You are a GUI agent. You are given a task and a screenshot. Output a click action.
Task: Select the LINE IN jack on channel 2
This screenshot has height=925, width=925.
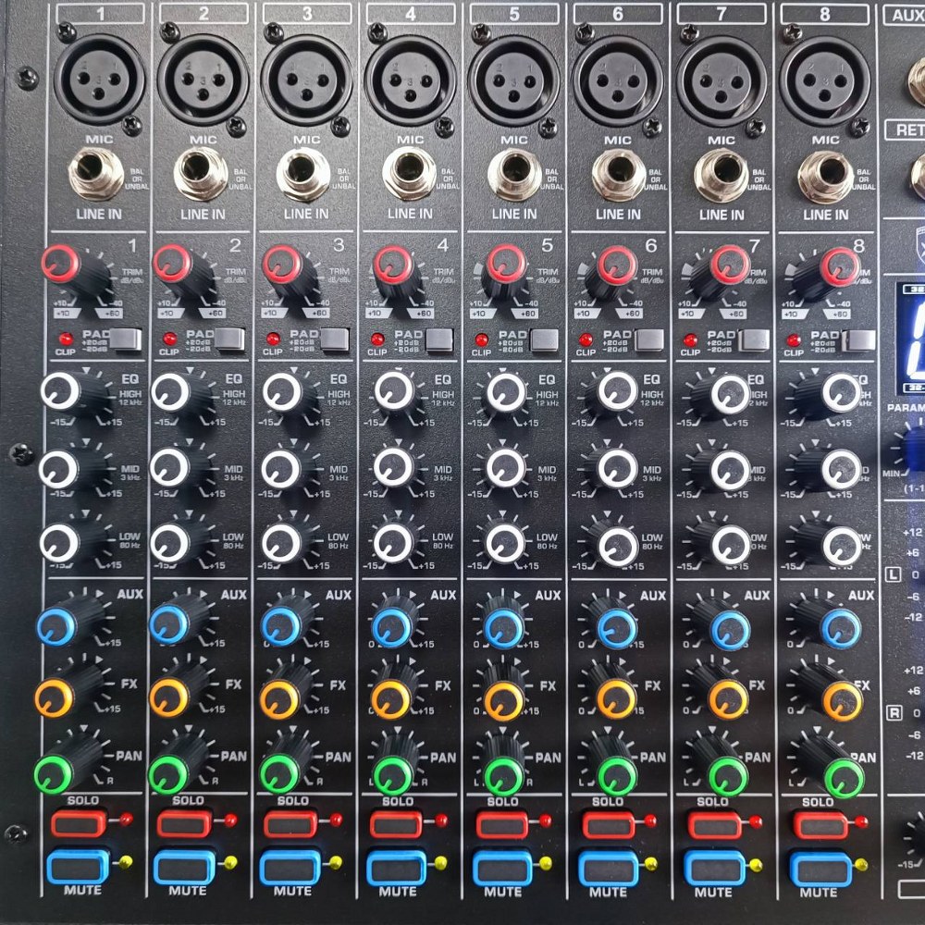coord(199,171)
